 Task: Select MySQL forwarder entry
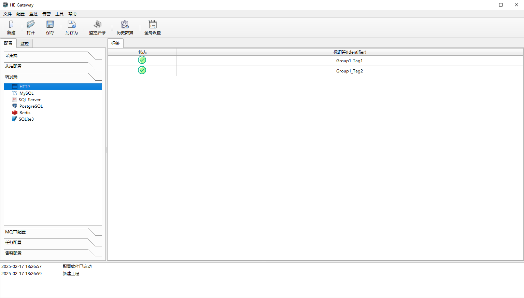point(26,93)
